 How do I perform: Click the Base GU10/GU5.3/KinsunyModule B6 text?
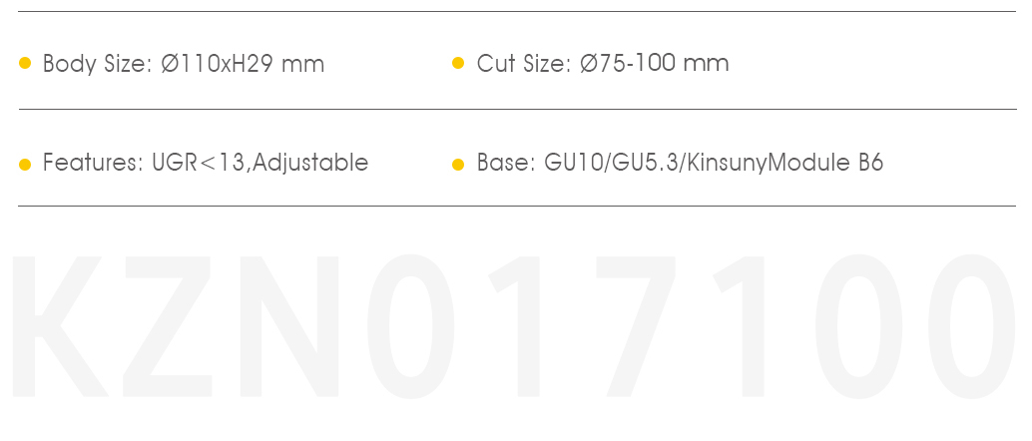pyautogui.click(x=680, y=163)
